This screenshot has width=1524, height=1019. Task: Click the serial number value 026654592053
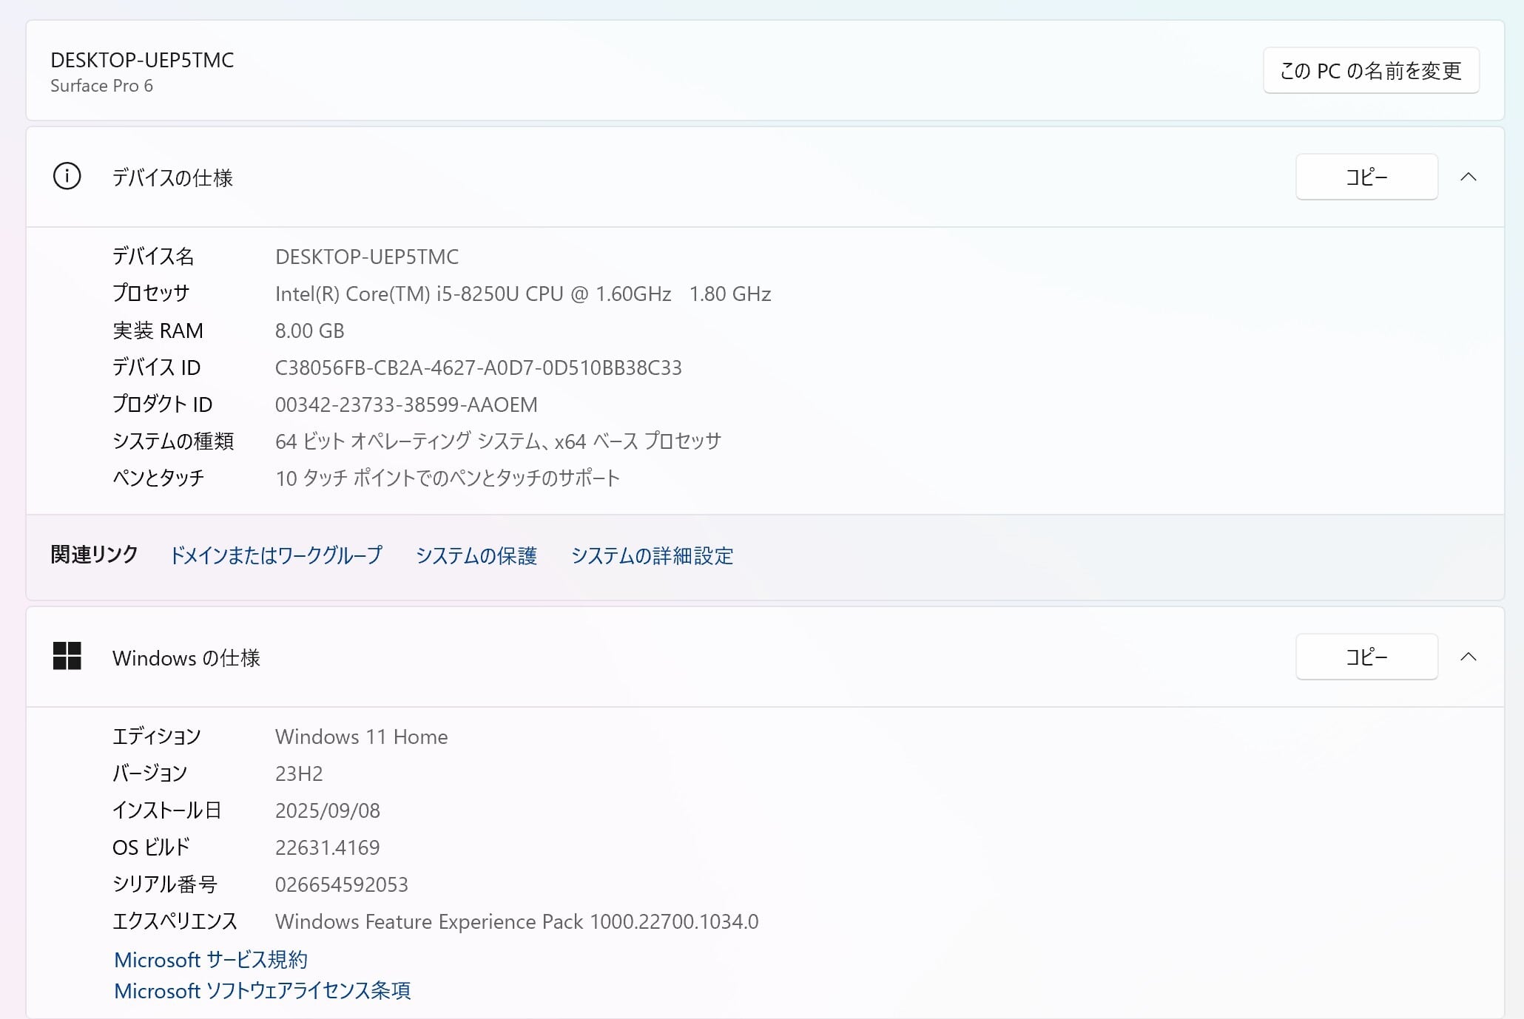click(341, 884)
